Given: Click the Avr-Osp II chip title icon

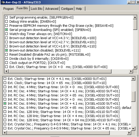Looking at the screenshot, I should [3, 2].
